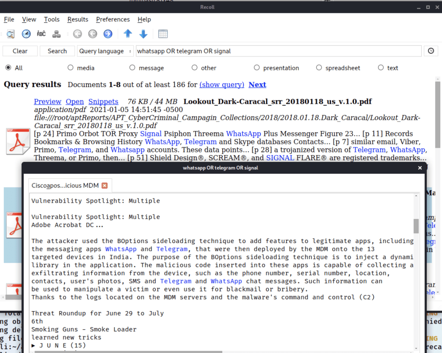The image size is (442, 353).
Task: Click the 'Next' results link
Action: tap(257, 84)
